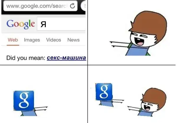Click the large boy's outstretched pointing arms

click(120, 44)
